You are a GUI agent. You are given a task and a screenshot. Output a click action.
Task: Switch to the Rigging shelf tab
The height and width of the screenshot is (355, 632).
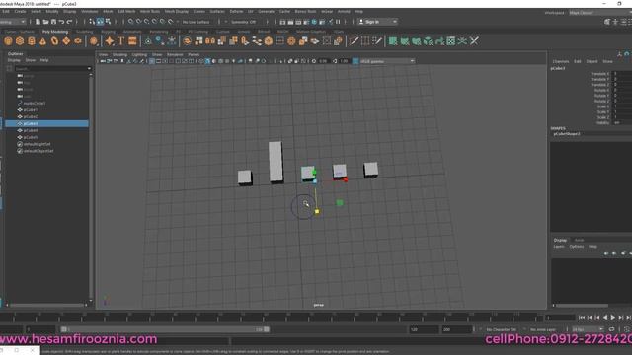(108, 32)
